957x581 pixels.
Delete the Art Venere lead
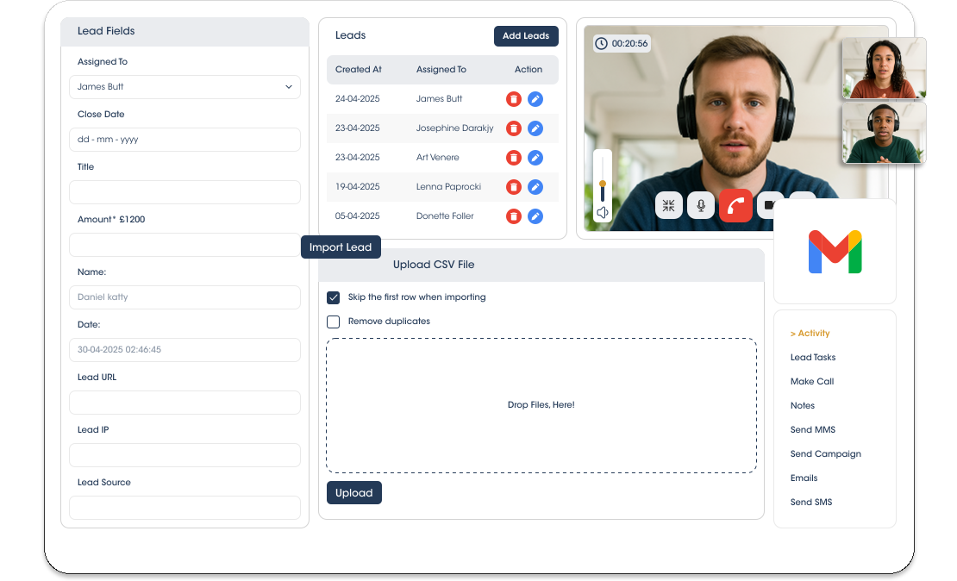pyautogui.click(x=513, y=158)
